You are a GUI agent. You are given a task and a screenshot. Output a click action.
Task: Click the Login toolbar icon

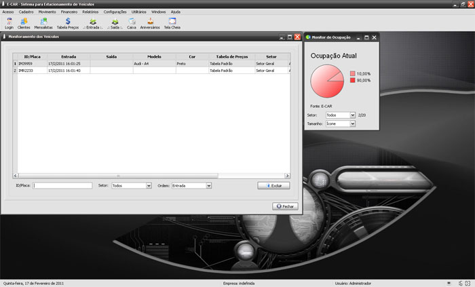click(x=9, y=23)
